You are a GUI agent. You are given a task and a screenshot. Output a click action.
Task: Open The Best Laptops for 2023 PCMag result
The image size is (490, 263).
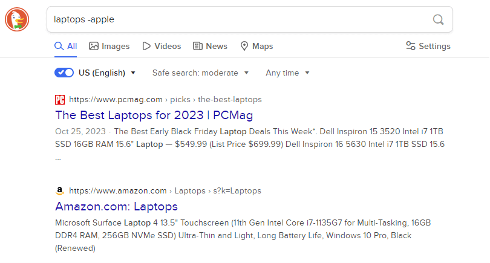[154, 115]
